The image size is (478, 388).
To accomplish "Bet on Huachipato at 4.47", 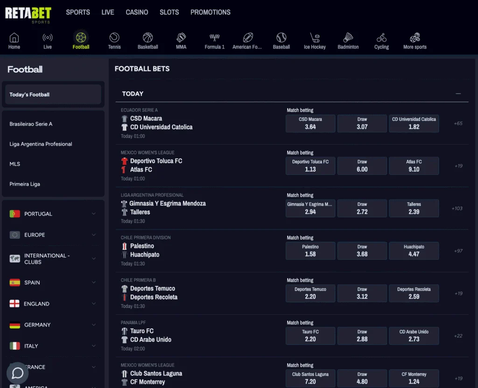I will click(414, 250).
